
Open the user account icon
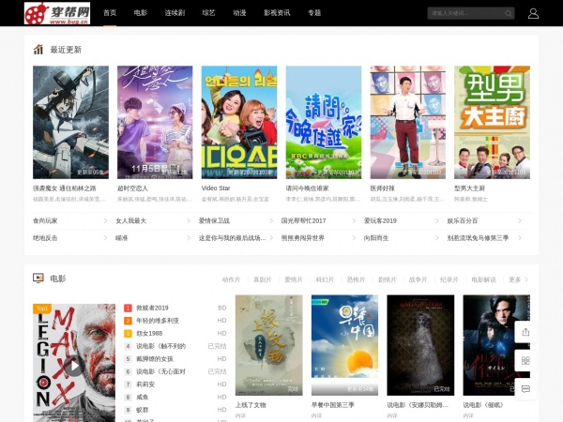533,13
